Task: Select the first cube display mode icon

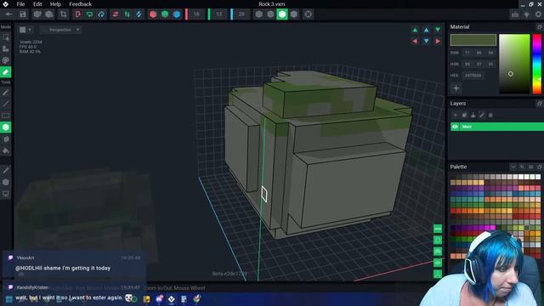Action: pyautogui.click(x=258, y=14)
